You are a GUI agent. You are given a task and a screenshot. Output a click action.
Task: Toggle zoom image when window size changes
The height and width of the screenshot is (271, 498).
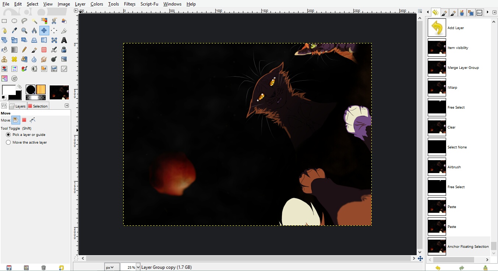click(420, 11)
